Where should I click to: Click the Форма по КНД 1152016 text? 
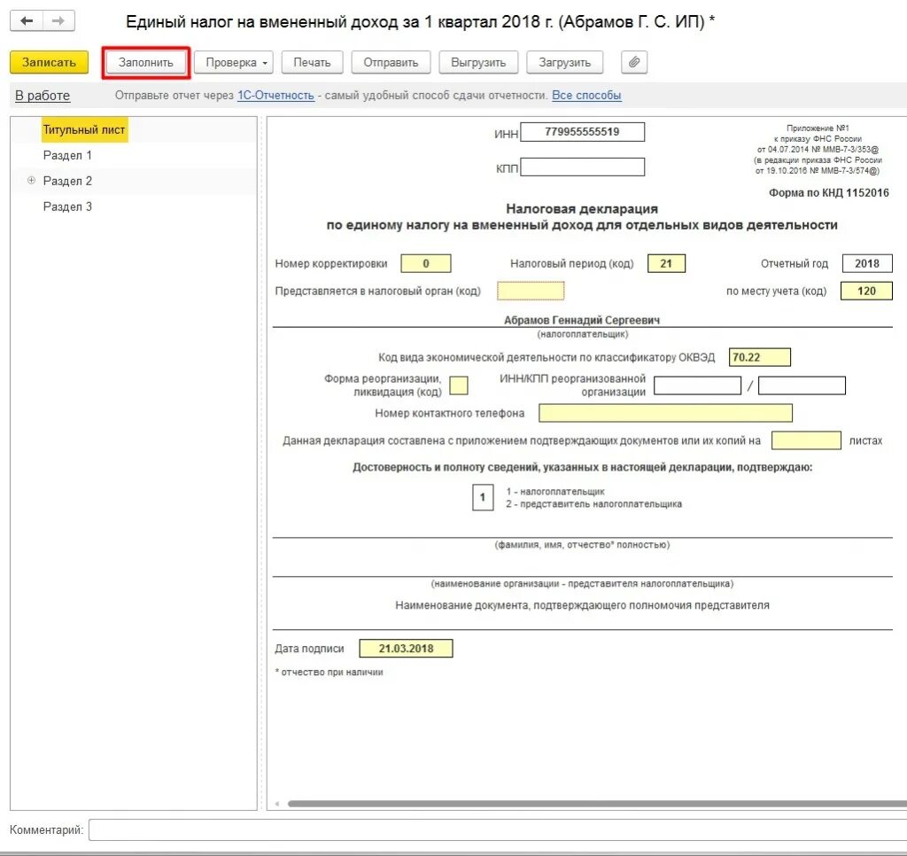[x=828, y=192]
